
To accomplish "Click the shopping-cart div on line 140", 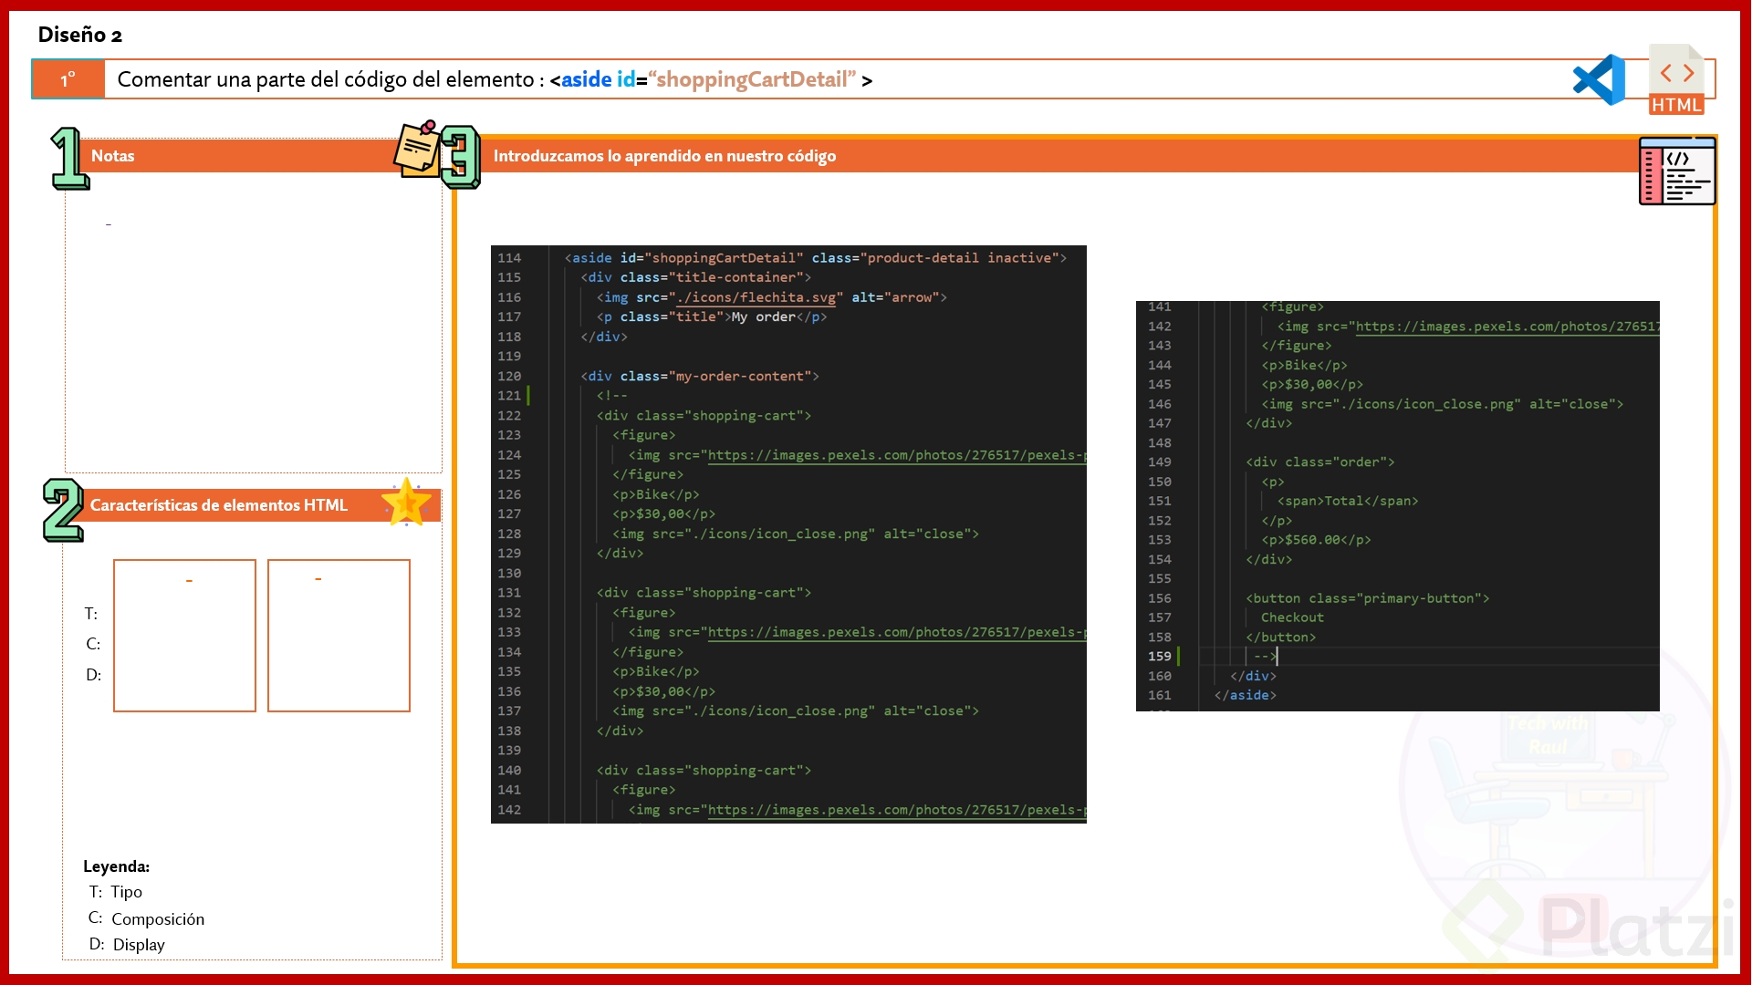I will pos(704,771).
